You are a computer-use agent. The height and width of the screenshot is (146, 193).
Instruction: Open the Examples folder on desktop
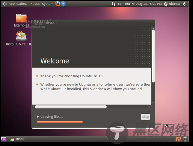pos(21,20)
